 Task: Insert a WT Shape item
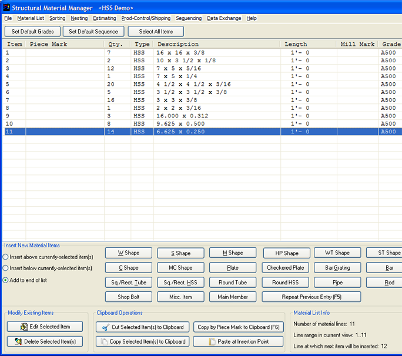(337, 253)
